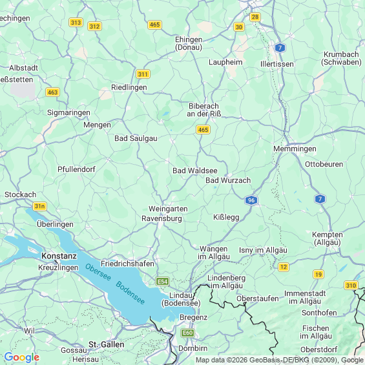The height and width of the screenshot is (365, 365).
Task: Select the Konstanz city label
Action: pos(59,256)
